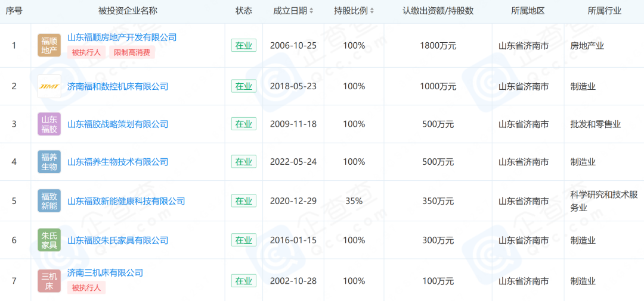
Task: Select the date 2018-05-23
Action: 293,86
